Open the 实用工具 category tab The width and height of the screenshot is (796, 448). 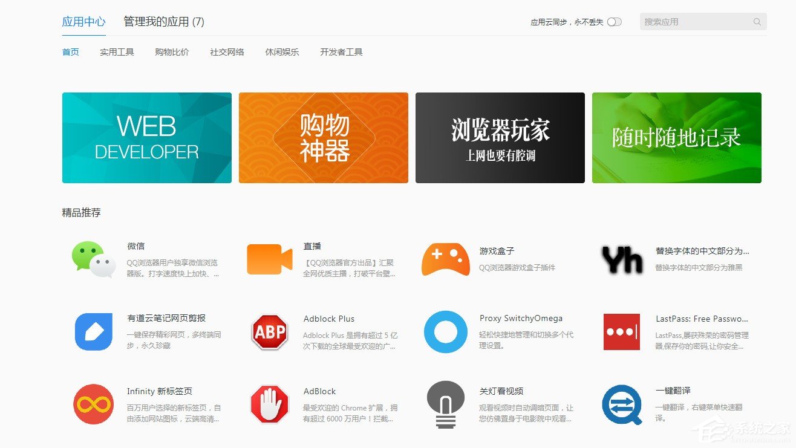pos(116,51)
